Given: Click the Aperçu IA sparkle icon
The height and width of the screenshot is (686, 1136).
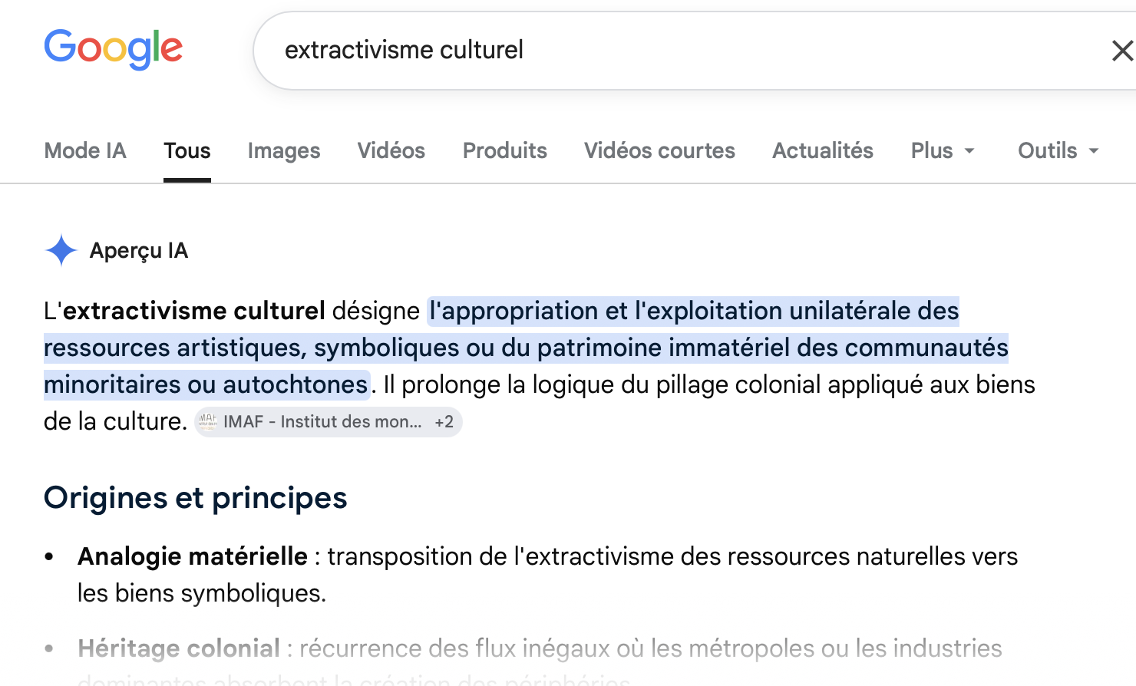Looking at the screenshot, I should tap(61, 250).
